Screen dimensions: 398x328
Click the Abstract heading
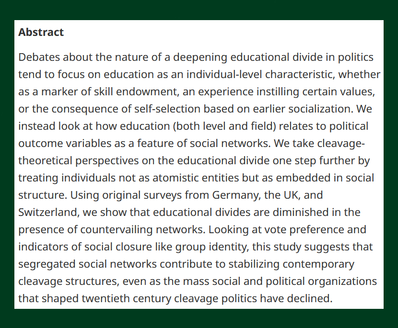tap(41, 33)
